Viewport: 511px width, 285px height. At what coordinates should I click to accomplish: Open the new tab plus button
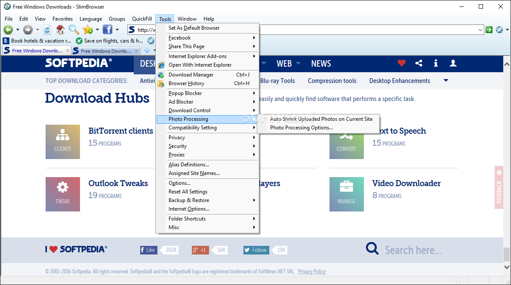click(147, 50)
